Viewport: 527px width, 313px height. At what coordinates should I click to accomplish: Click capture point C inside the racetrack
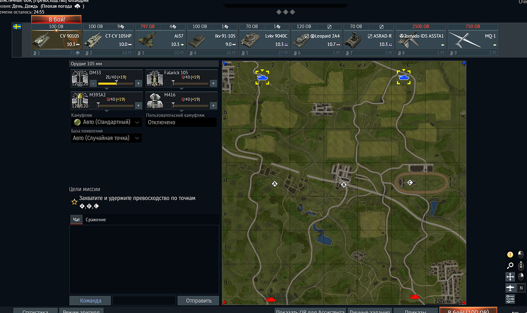click(409, 182)
